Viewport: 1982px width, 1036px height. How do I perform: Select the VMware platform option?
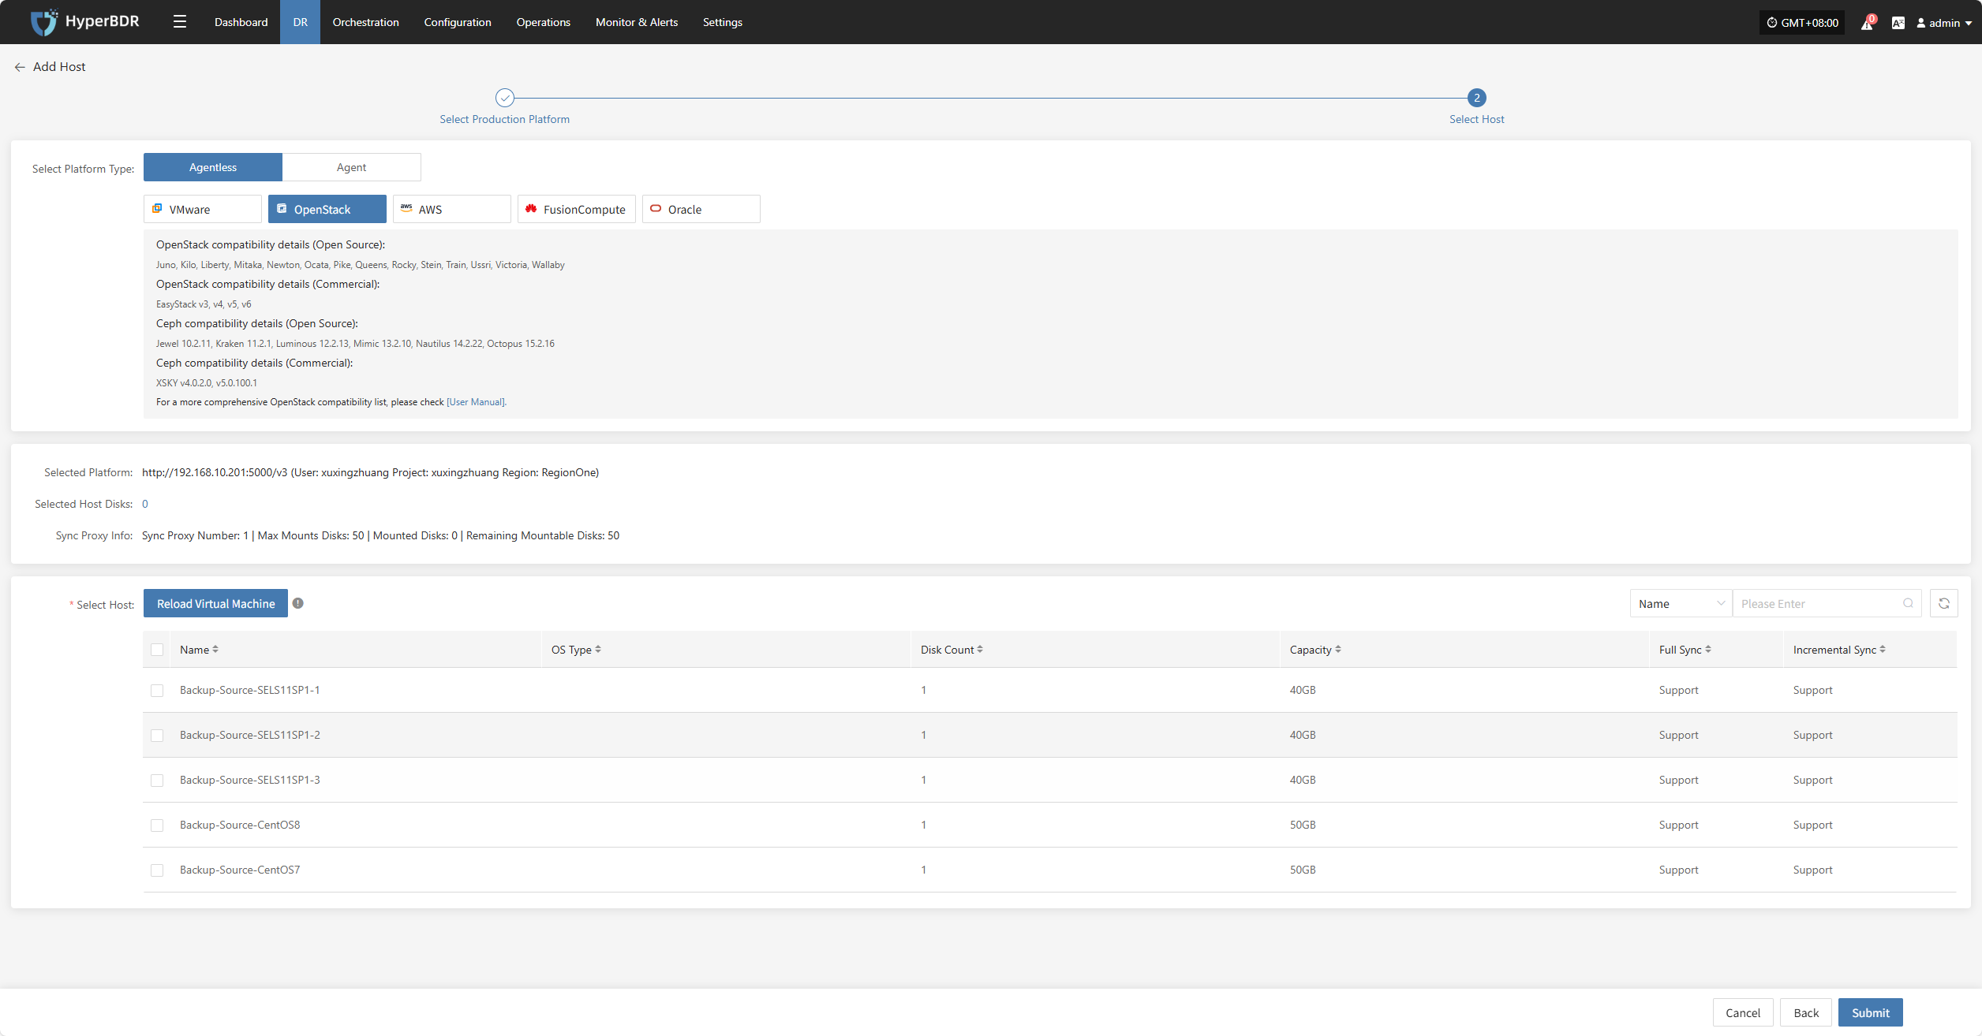203,209
